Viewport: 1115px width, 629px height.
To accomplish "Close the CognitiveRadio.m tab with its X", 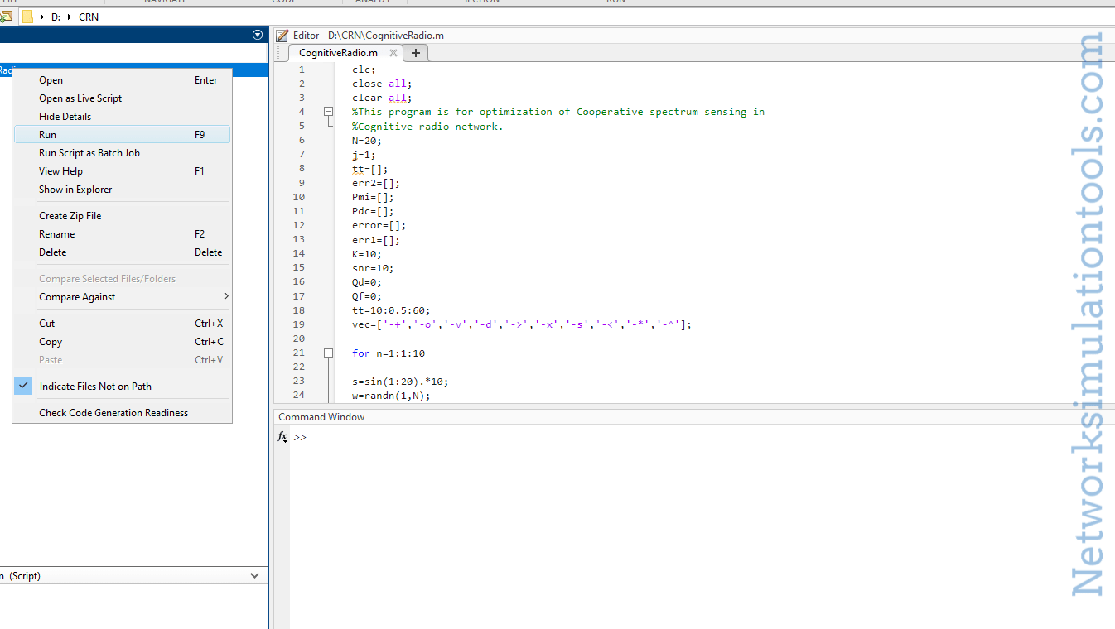I will pyautogui.click(x=393, y=52).
